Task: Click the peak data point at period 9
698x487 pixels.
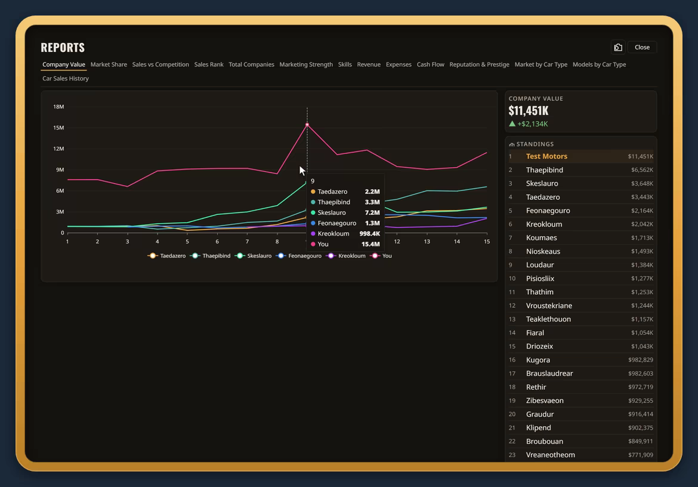Action: tap(307, 125)
